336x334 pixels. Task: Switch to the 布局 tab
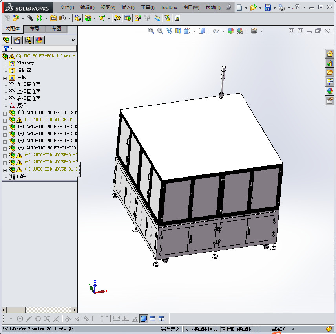point(34,29)
